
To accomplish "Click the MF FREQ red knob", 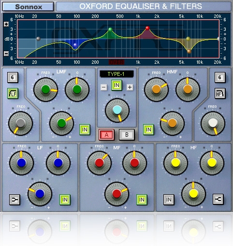I will 99,163.
